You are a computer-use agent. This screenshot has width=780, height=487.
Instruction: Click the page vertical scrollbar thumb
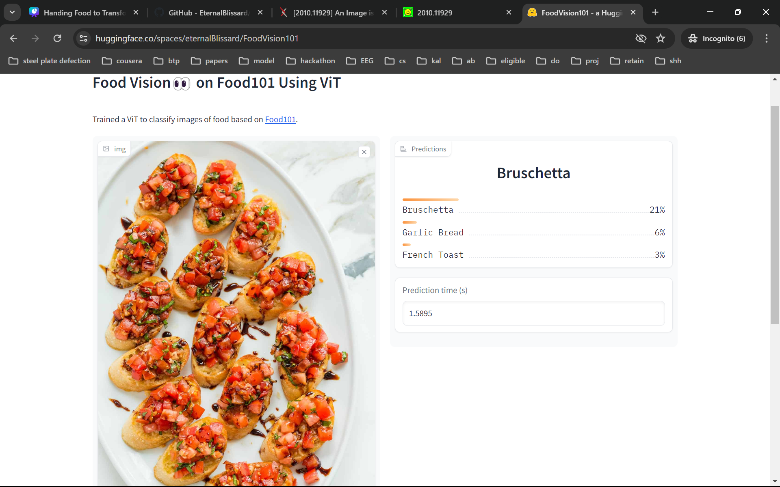774,215
